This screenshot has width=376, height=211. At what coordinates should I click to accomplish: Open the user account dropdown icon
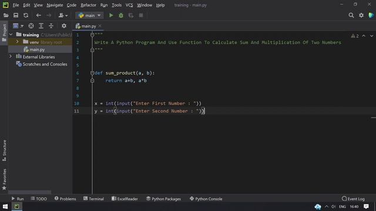tap(63, 15)
